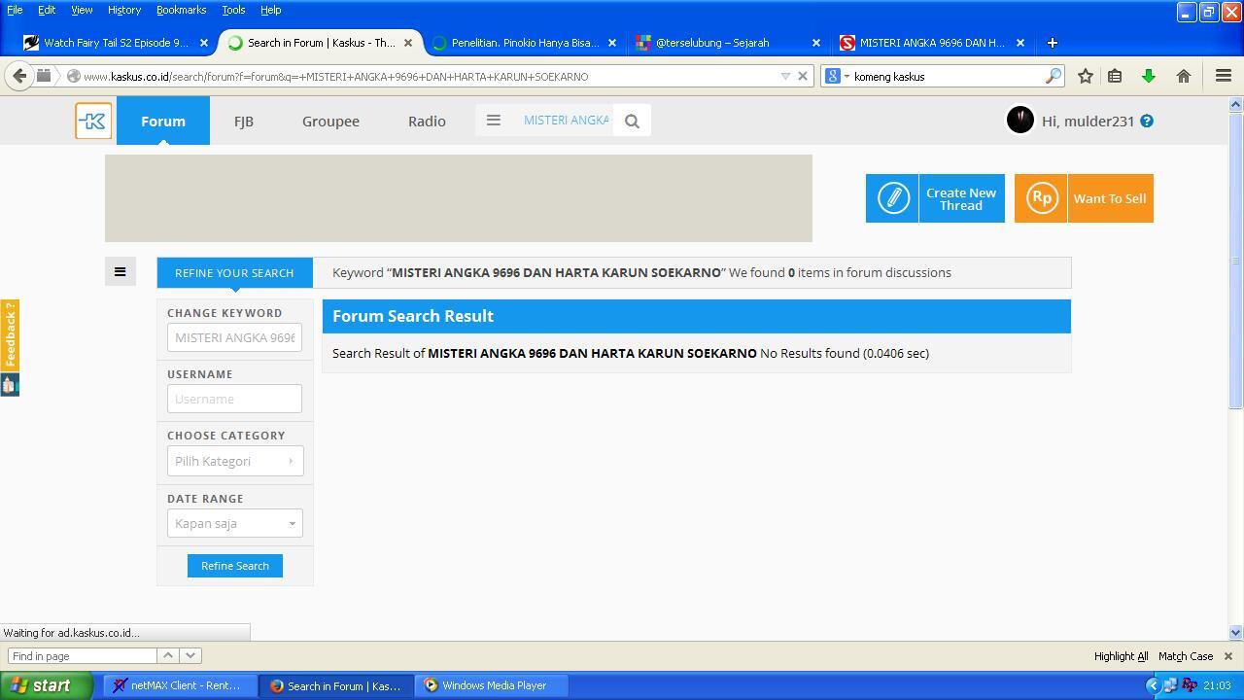Open the Help menu
1244x700 pixels.
click(270, 10)
